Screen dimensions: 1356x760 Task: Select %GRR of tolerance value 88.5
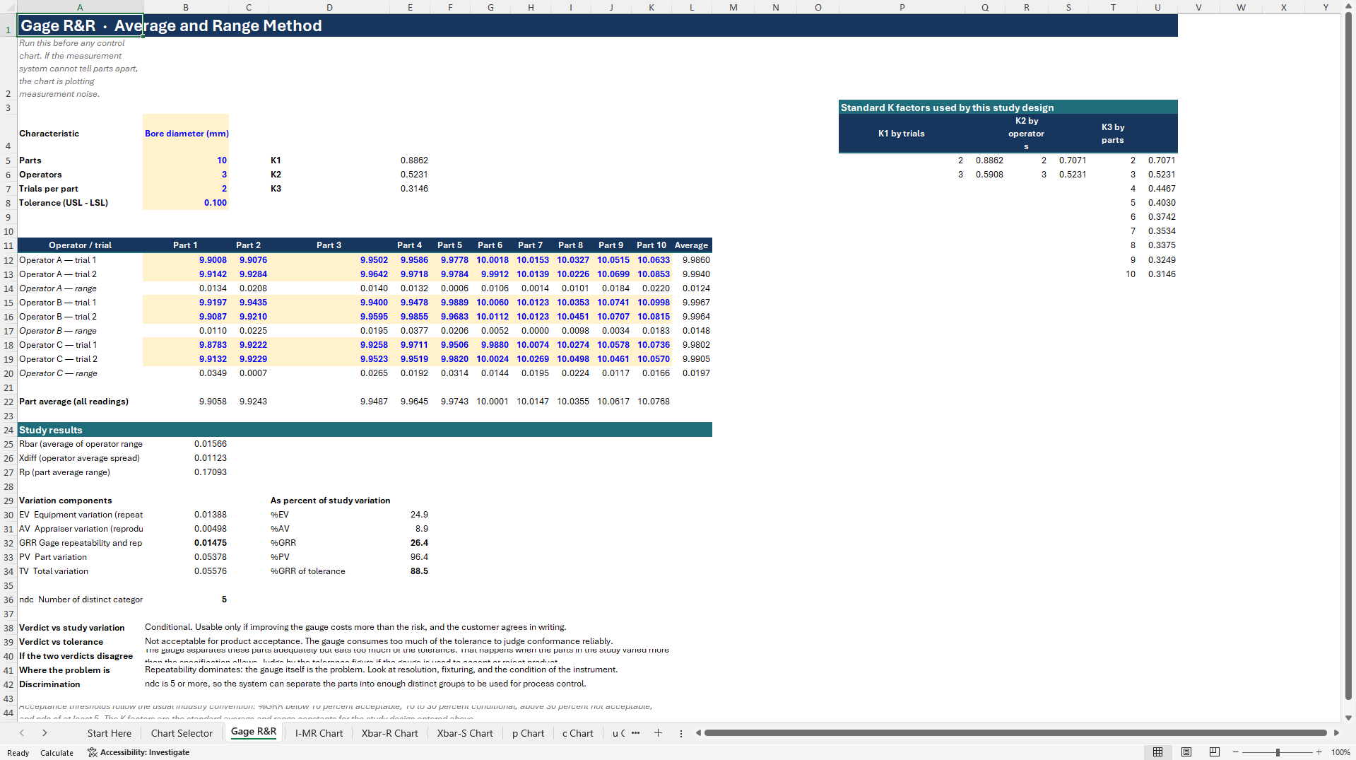[410, 571]
